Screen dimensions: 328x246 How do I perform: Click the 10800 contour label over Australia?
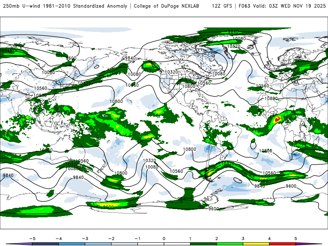[46, 150]
